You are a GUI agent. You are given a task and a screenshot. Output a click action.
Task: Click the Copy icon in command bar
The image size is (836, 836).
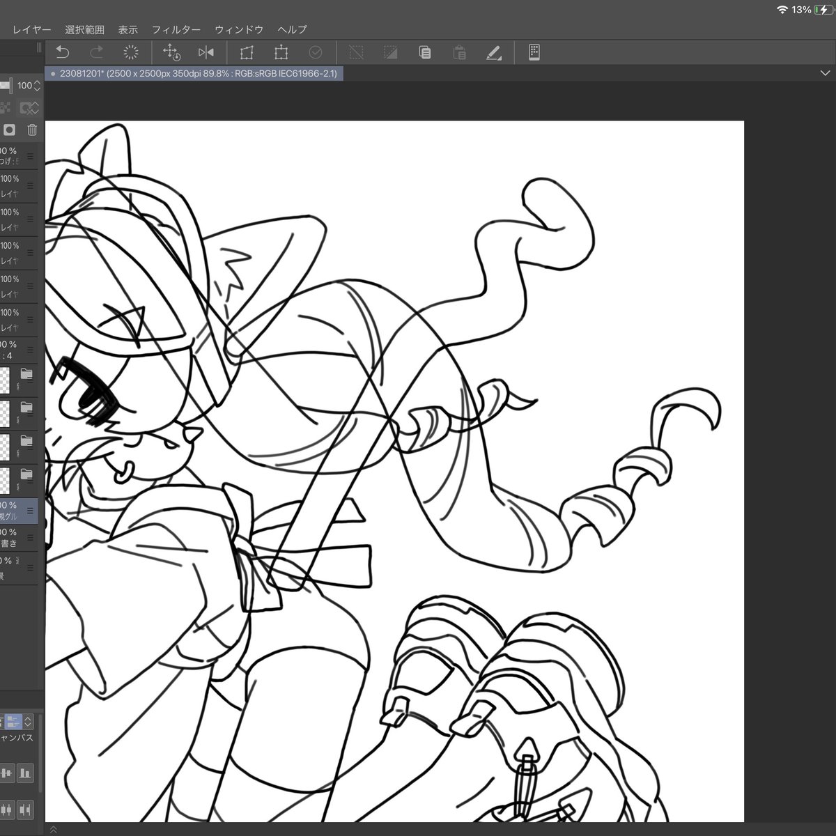[424, 52]
